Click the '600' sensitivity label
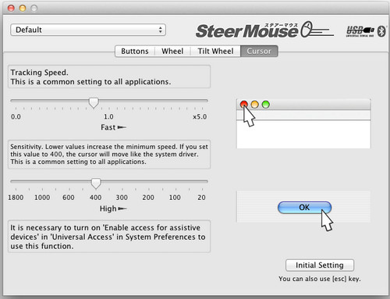Screen dimensions: 390x299 click(69, 198)
